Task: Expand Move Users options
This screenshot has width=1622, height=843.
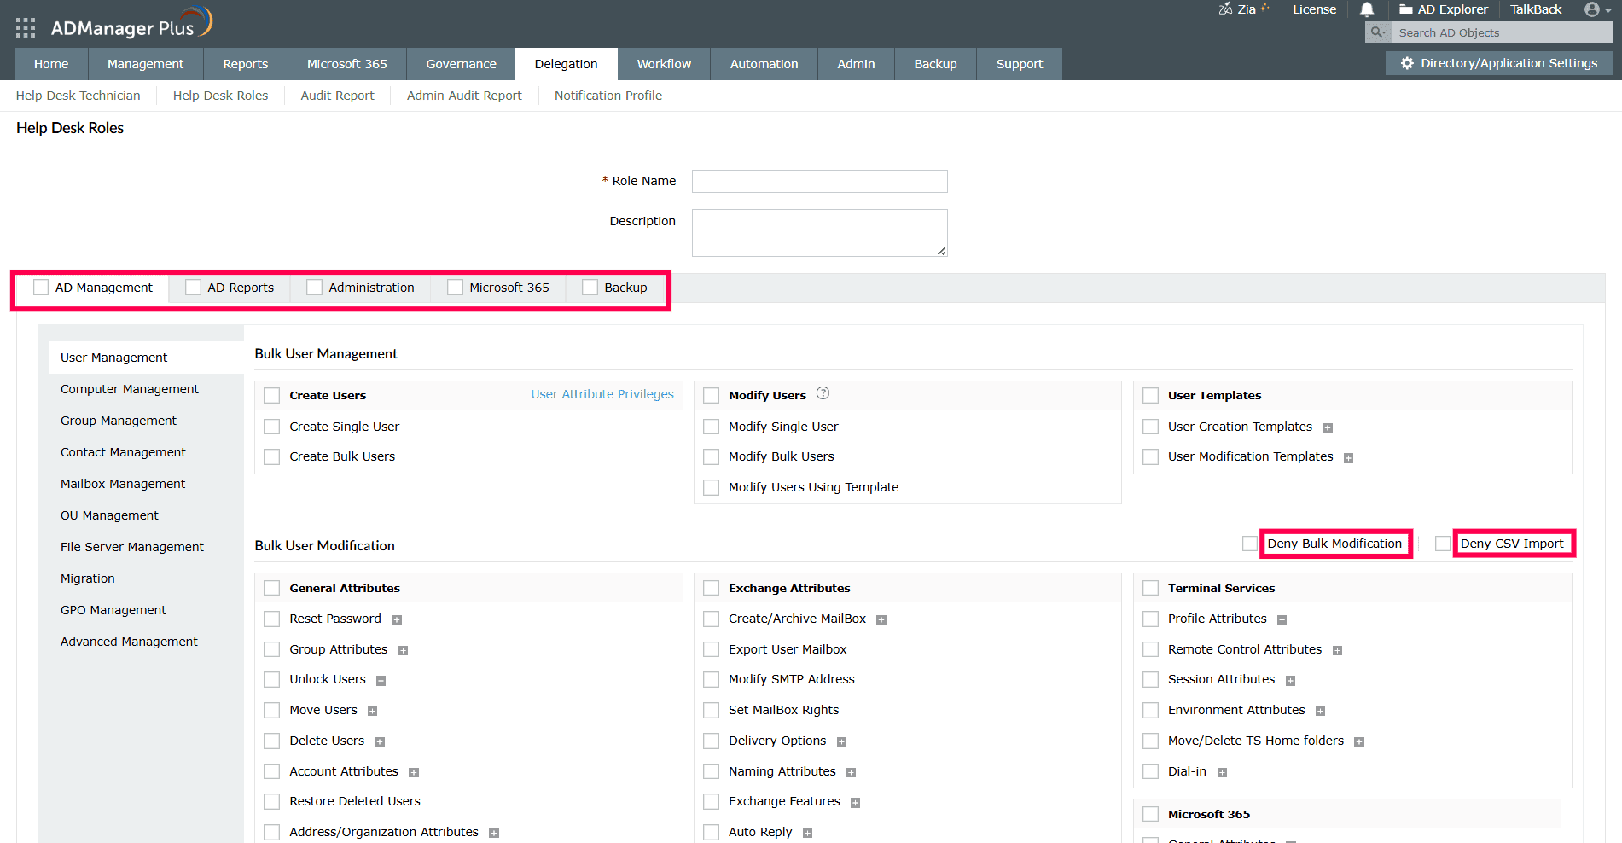Action: point(373,712)
